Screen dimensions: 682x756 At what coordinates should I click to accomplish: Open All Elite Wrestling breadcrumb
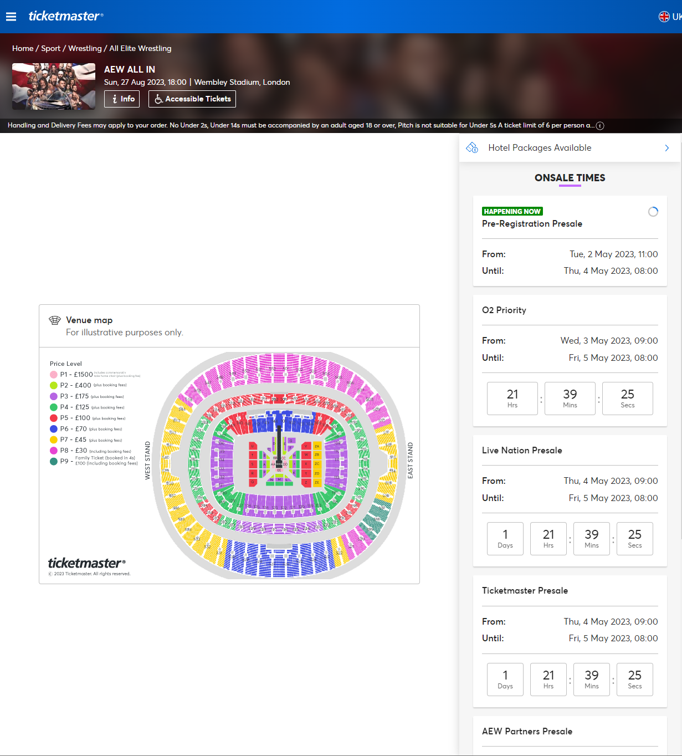click(x=140, y=48)
